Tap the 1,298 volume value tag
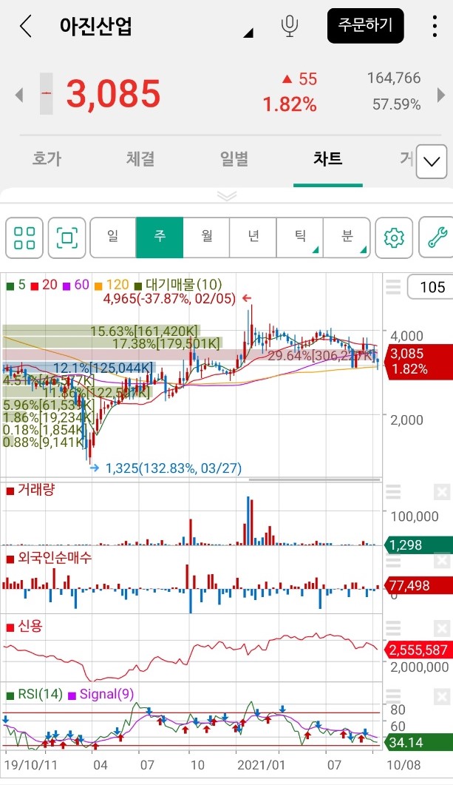453x785 pixels. [x=419, y=545]
